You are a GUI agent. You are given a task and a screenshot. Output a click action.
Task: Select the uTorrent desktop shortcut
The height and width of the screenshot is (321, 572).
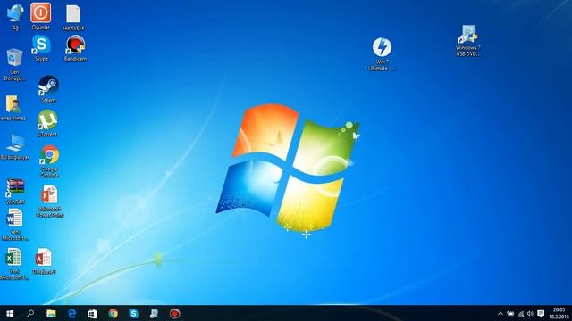[47, 123]
